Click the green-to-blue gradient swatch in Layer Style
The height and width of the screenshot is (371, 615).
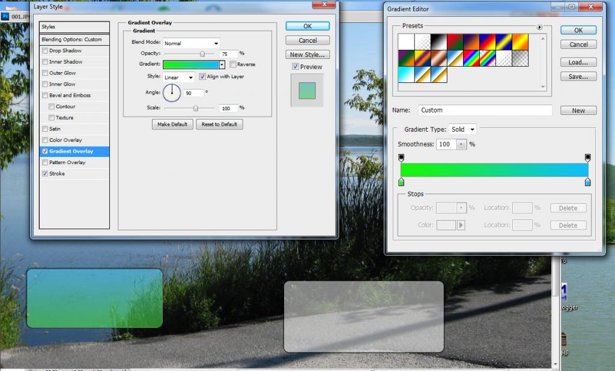[x=191, y=64]
